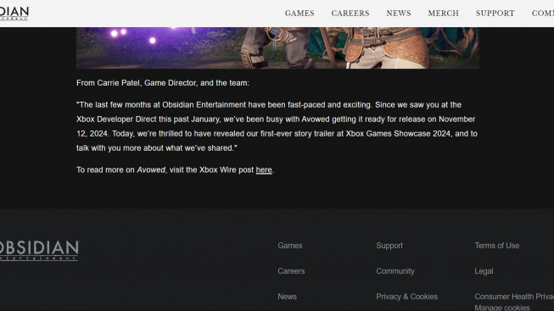Open Consumer Health Privacy footer link

click(x=514, y=297)
